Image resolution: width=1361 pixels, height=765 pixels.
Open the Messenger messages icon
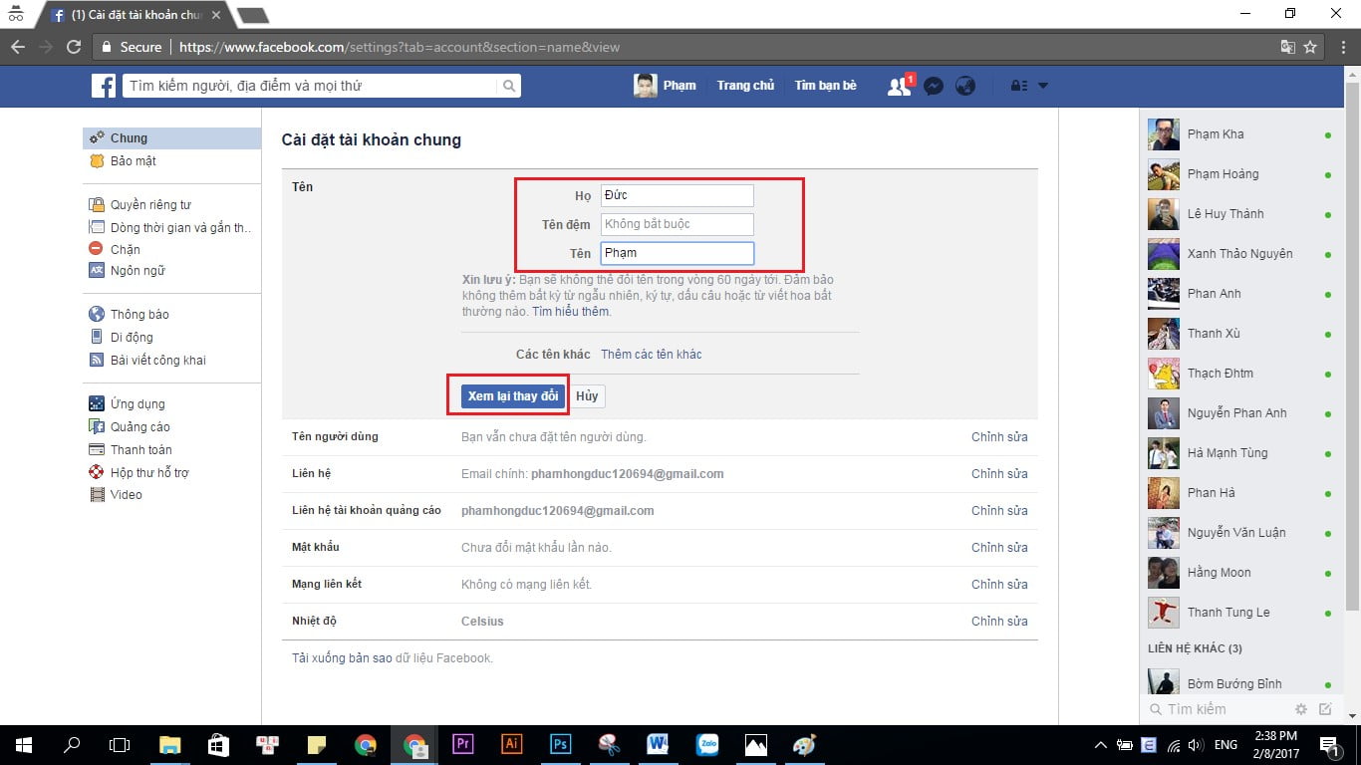pyautogui.click(x=934, y=87)
